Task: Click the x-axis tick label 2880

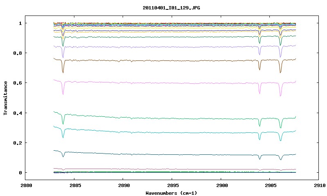Action: (x=26, y=185)
